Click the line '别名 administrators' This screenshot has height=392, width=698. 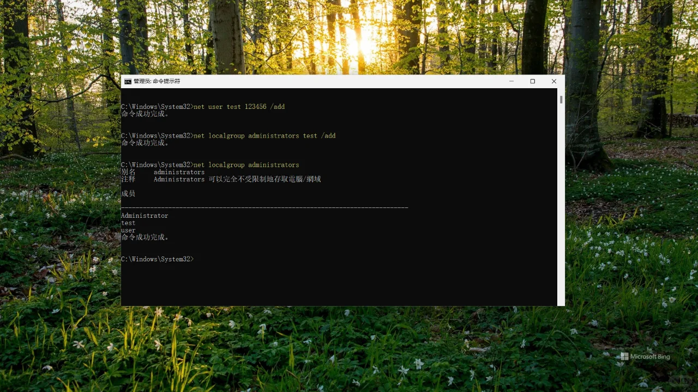pos(163,172)
